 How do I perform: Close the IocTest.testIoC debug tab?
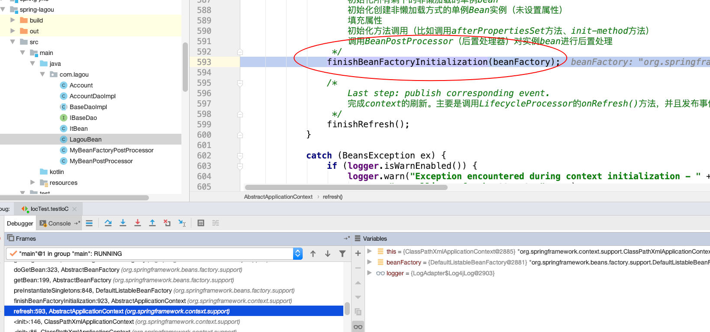coord(74,209)
